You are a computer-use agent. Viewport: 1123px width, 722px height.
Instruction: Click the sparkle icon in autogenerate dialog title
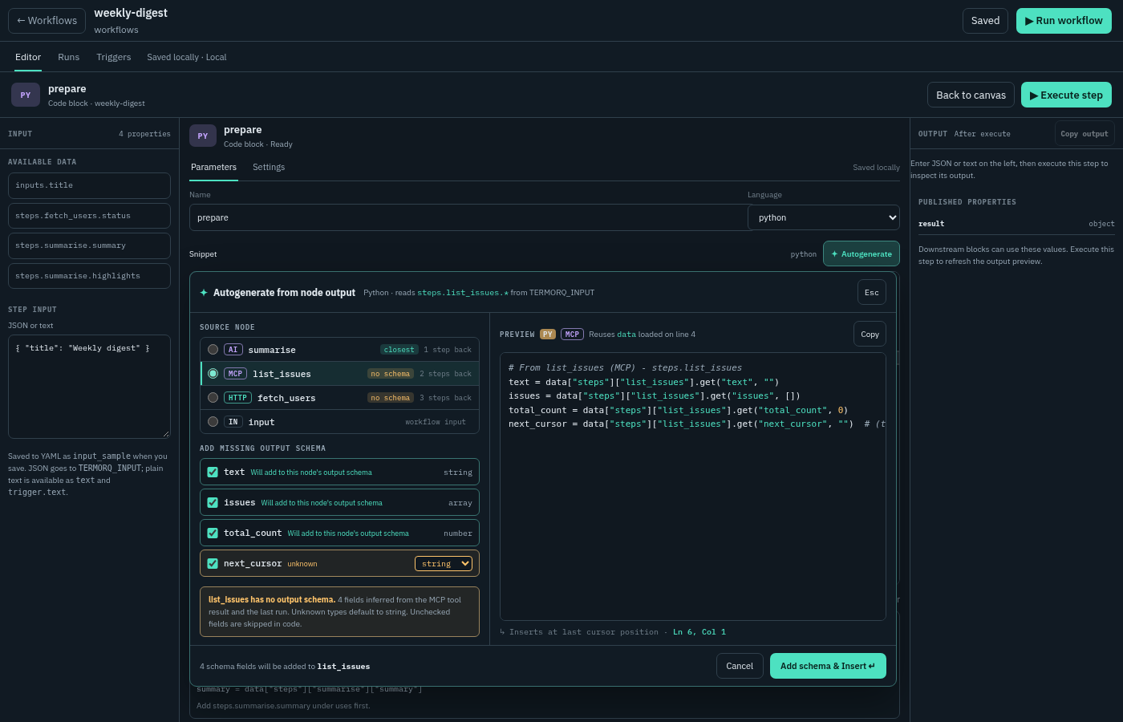pos(204,293)
